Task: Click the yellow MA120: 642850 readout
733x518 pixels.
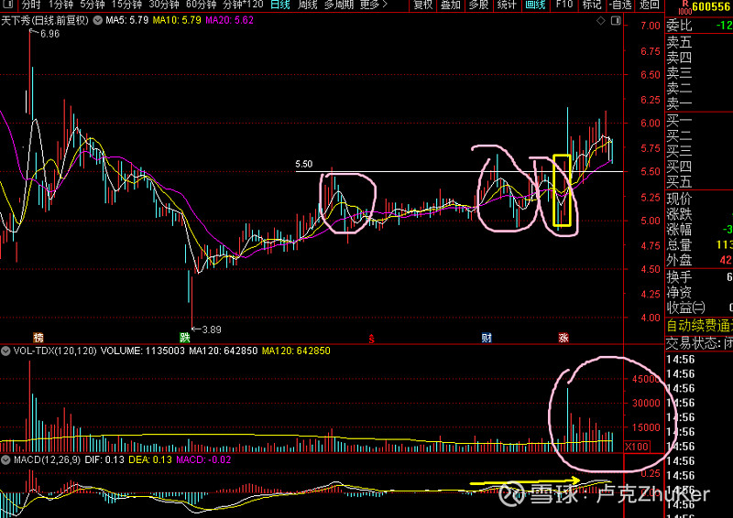Action: coord(296,351)
